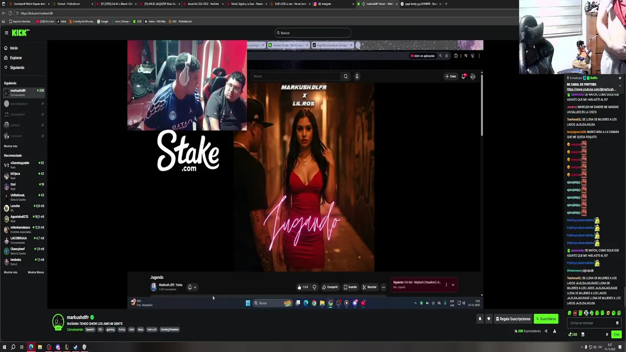Screen dimensions: 626x352
Task: Click the browser back arrow
Action: click(x=3, y=13)
